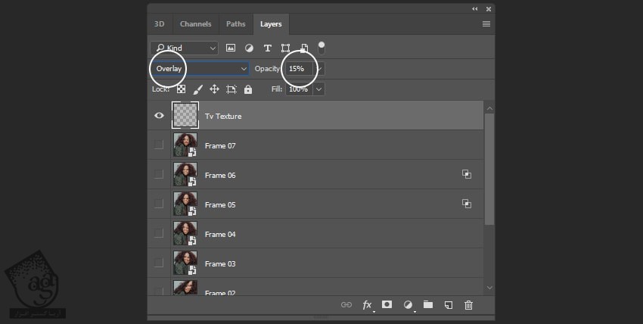
Task: Show the Frame 07 layer
Action: [x=159, y=145]
